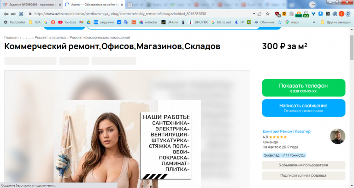Open the Google G bookmark next to USA
354x188 pixels.
pyautogui.click(x=46, y=22)
